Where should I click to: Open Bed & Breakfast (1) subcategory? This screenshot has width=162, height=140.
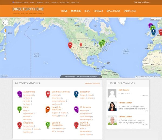pyautogui.click(x=86, y=131)
